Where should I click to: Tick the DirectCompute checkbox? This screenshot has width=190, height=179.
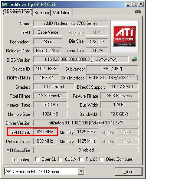(102, 159)
